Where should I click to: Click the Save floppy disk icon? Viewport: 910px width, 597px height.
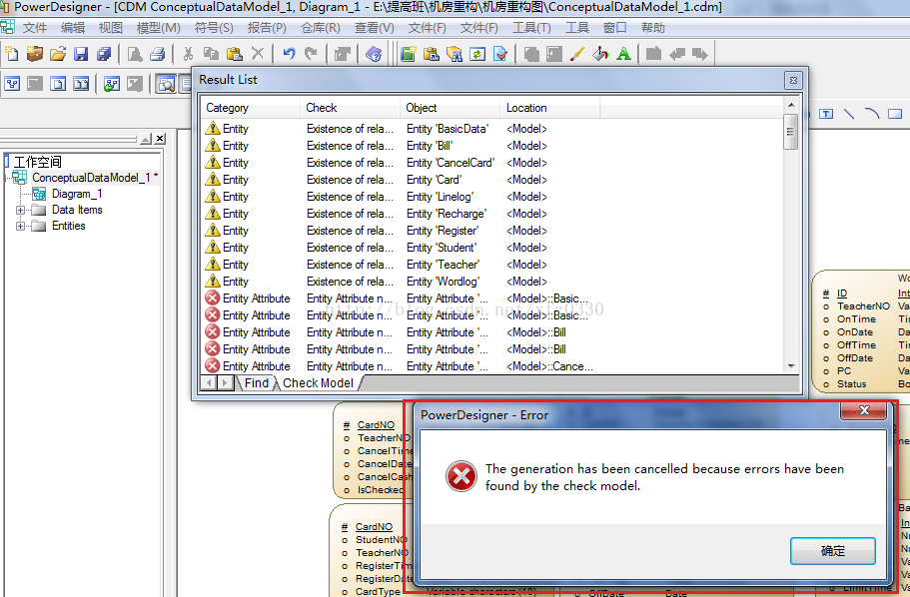pos(81,54)
